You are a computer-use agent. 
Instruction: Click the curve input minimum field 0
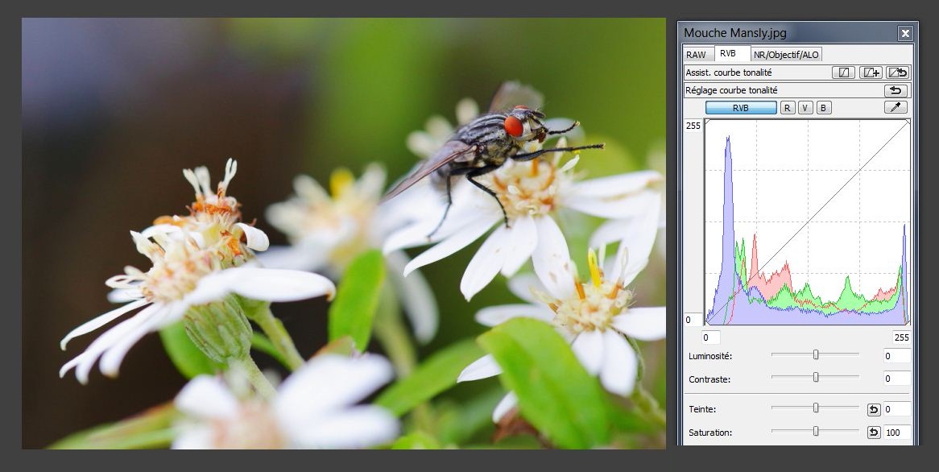pos(711,337)
